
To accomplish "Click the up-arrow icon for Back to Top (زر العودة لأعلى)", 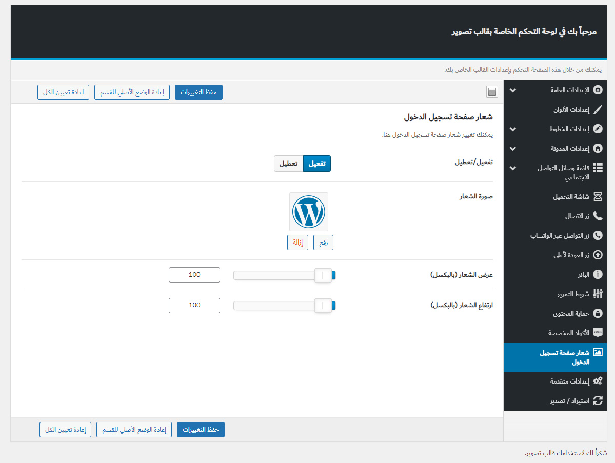I will (x=598, y=255).
